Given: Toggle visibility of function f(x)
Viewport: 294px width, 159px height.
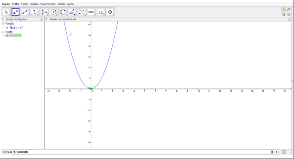Looking at the screenshot, I should [7, 28].
